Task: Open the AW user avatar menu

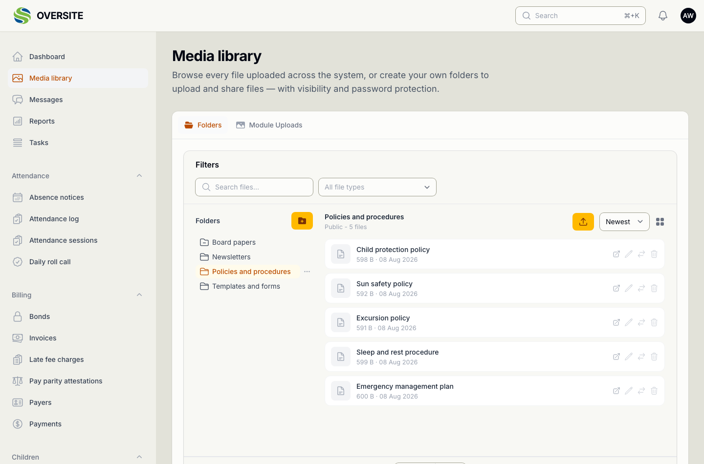Action: [x=688, y=16]
